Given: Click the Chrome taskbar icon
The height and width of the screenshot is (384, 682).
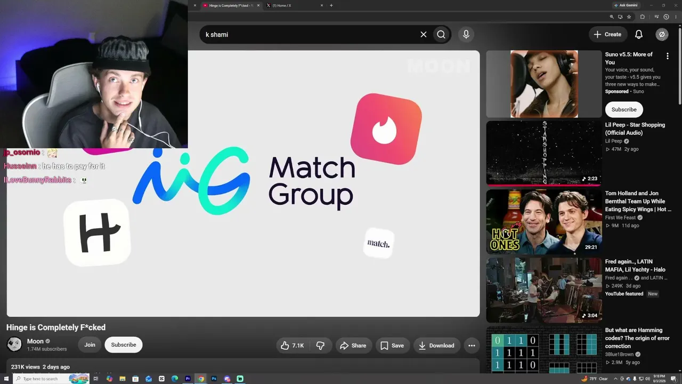Looking at the screenshot, I should click(201, 379).
